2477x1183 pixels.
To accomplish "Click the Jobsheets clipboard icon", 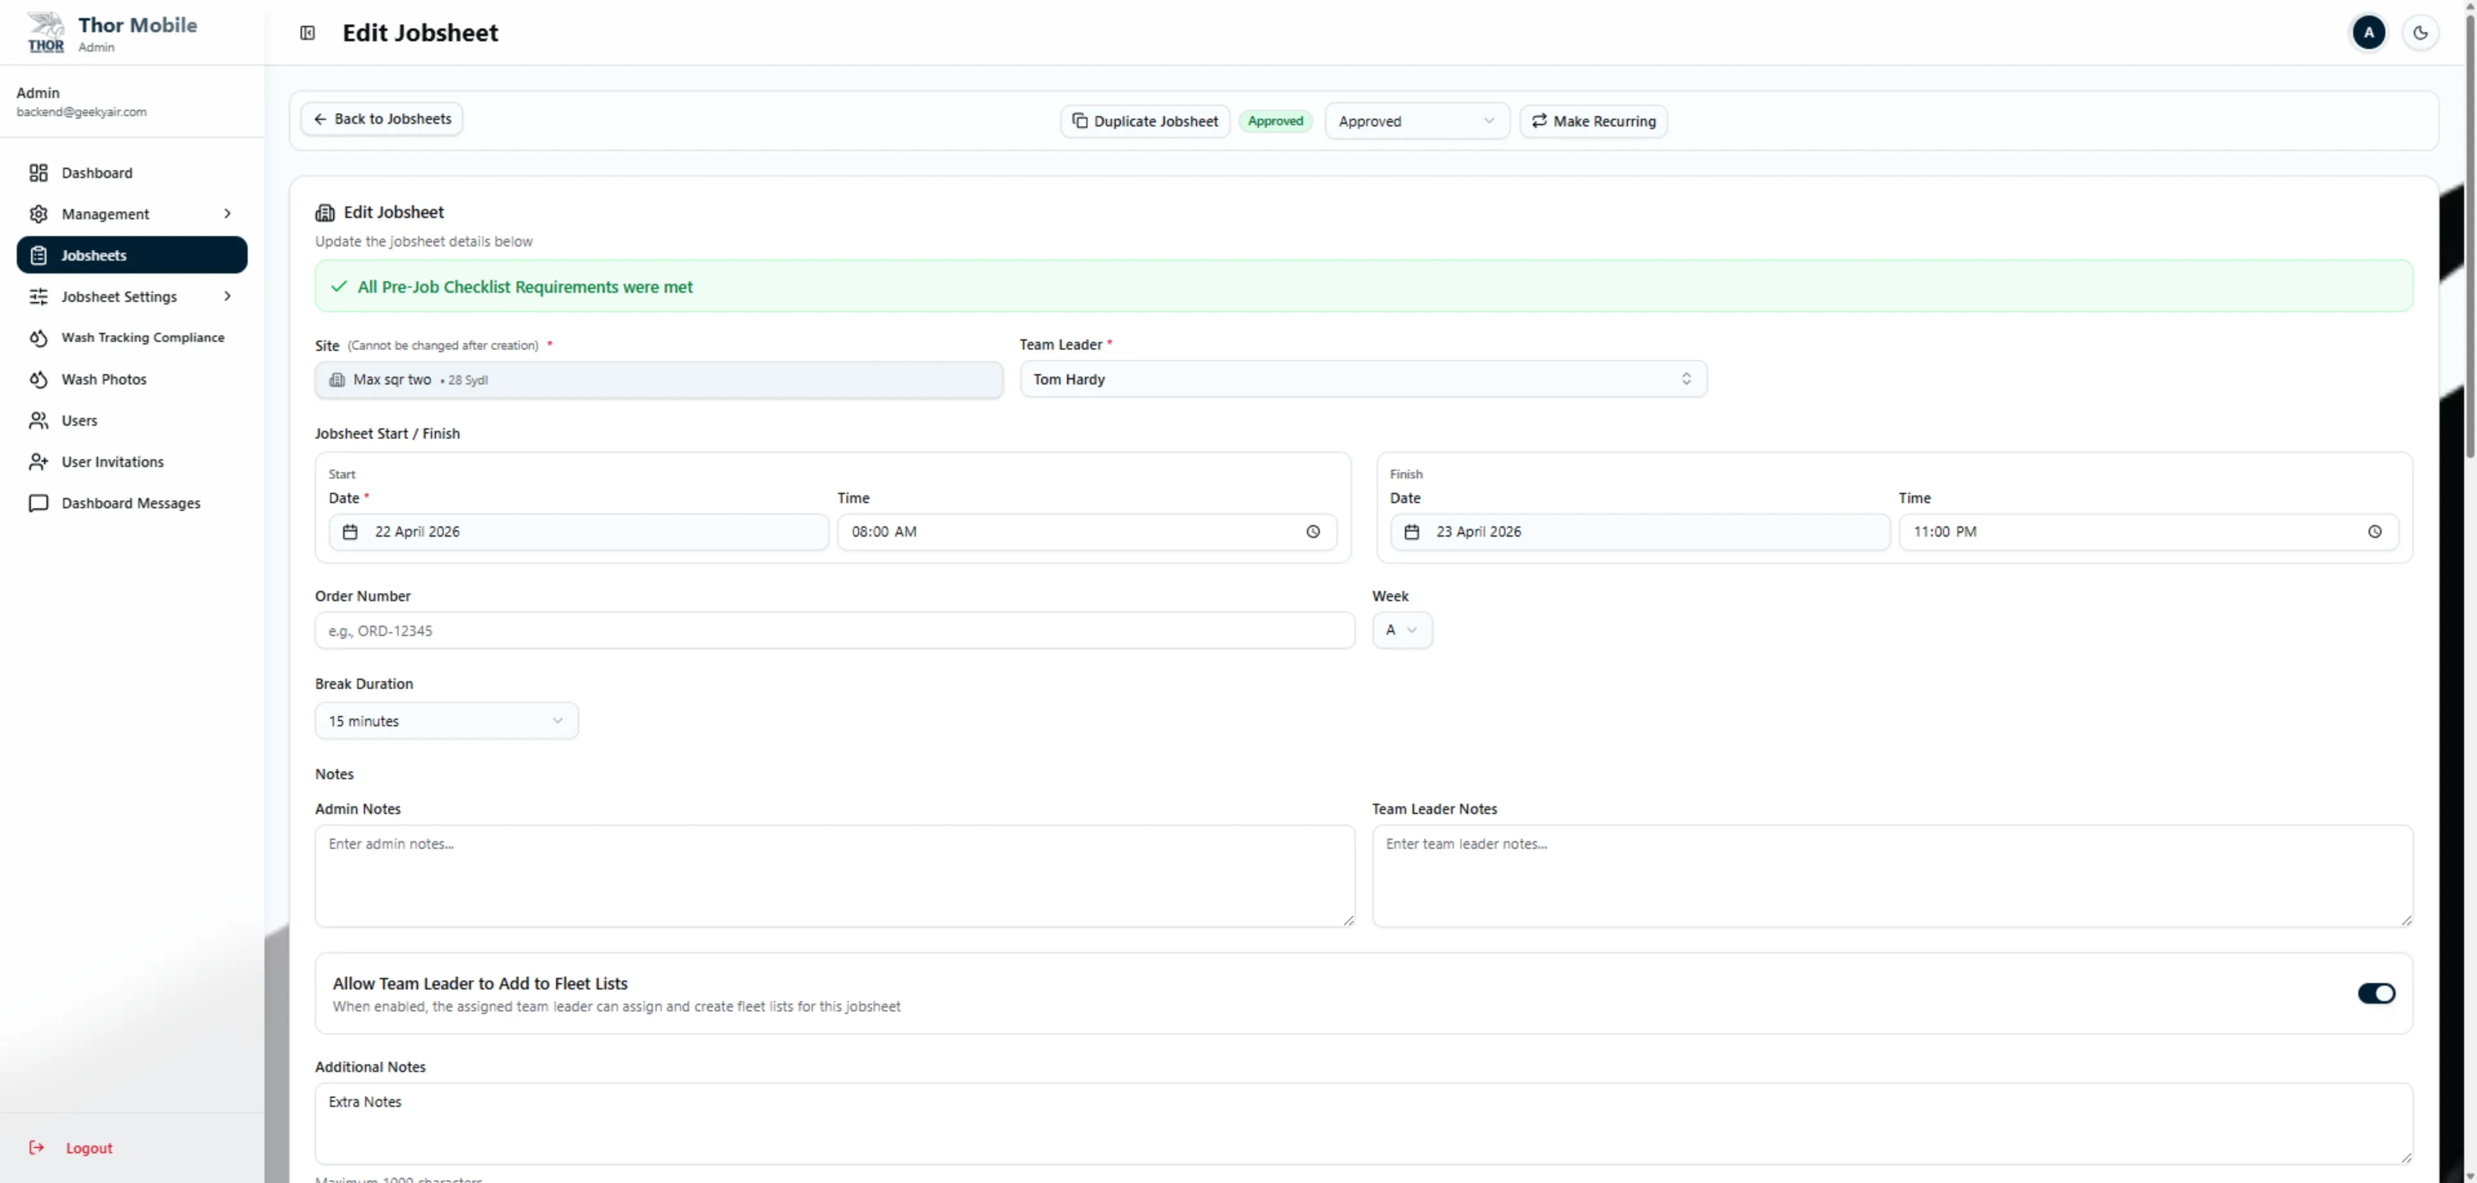I will click(39, 255).
